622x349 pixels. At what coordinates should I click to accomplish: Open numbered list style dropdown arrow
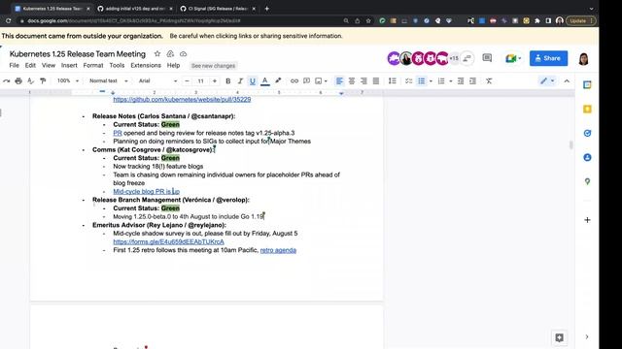click(x=451, y=81)
